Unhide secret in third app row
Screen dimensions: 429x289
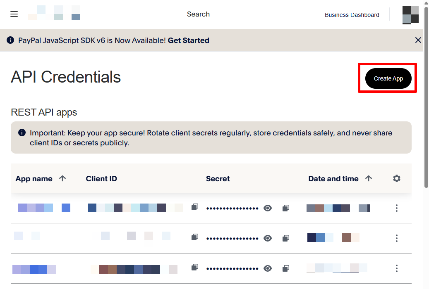click(x=268, y=268)
